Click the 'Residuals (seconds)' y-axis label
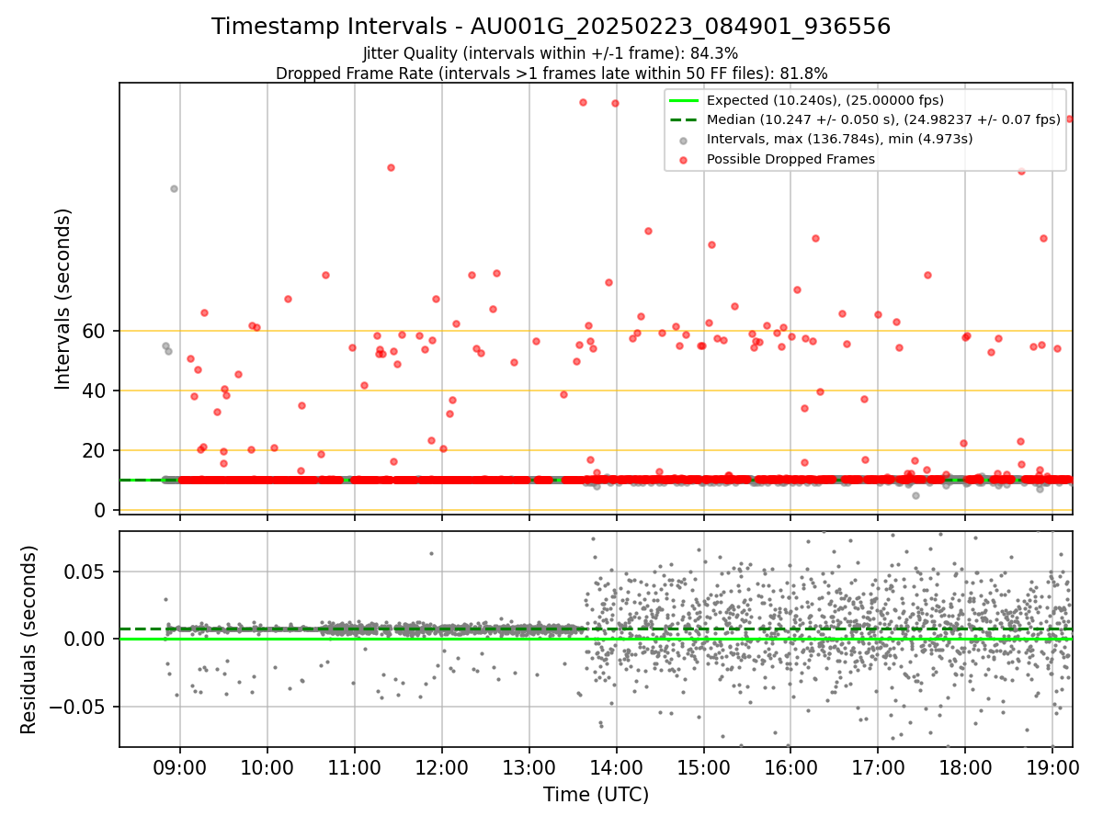Image resolution: width=1103 pixels, height=827 pixels. tap(28, 640)
